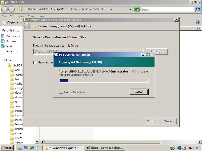Click into the Search input field
202x151 pixels.
coord(167,9)
